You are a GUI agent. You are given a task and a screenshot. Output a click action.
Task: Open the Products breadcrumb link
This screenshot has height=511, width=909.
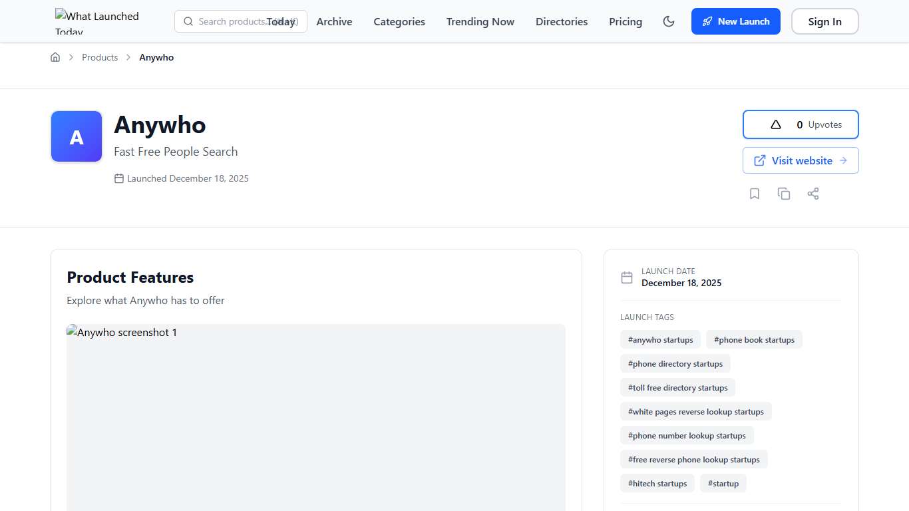coord(100,57)
